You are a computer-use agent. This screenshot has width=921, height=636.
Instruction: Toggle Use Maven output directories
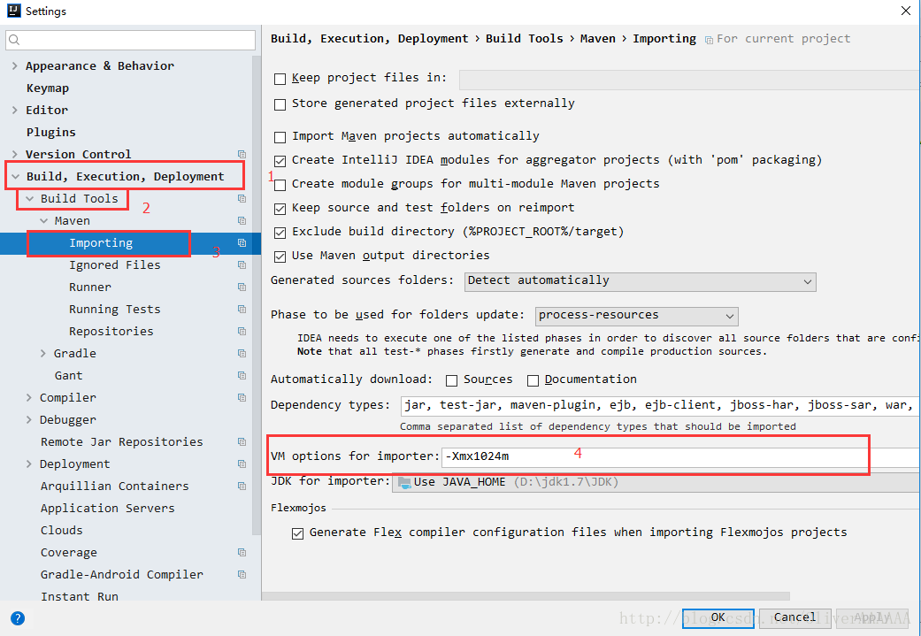pyautogui.click(x=280, y=257)
